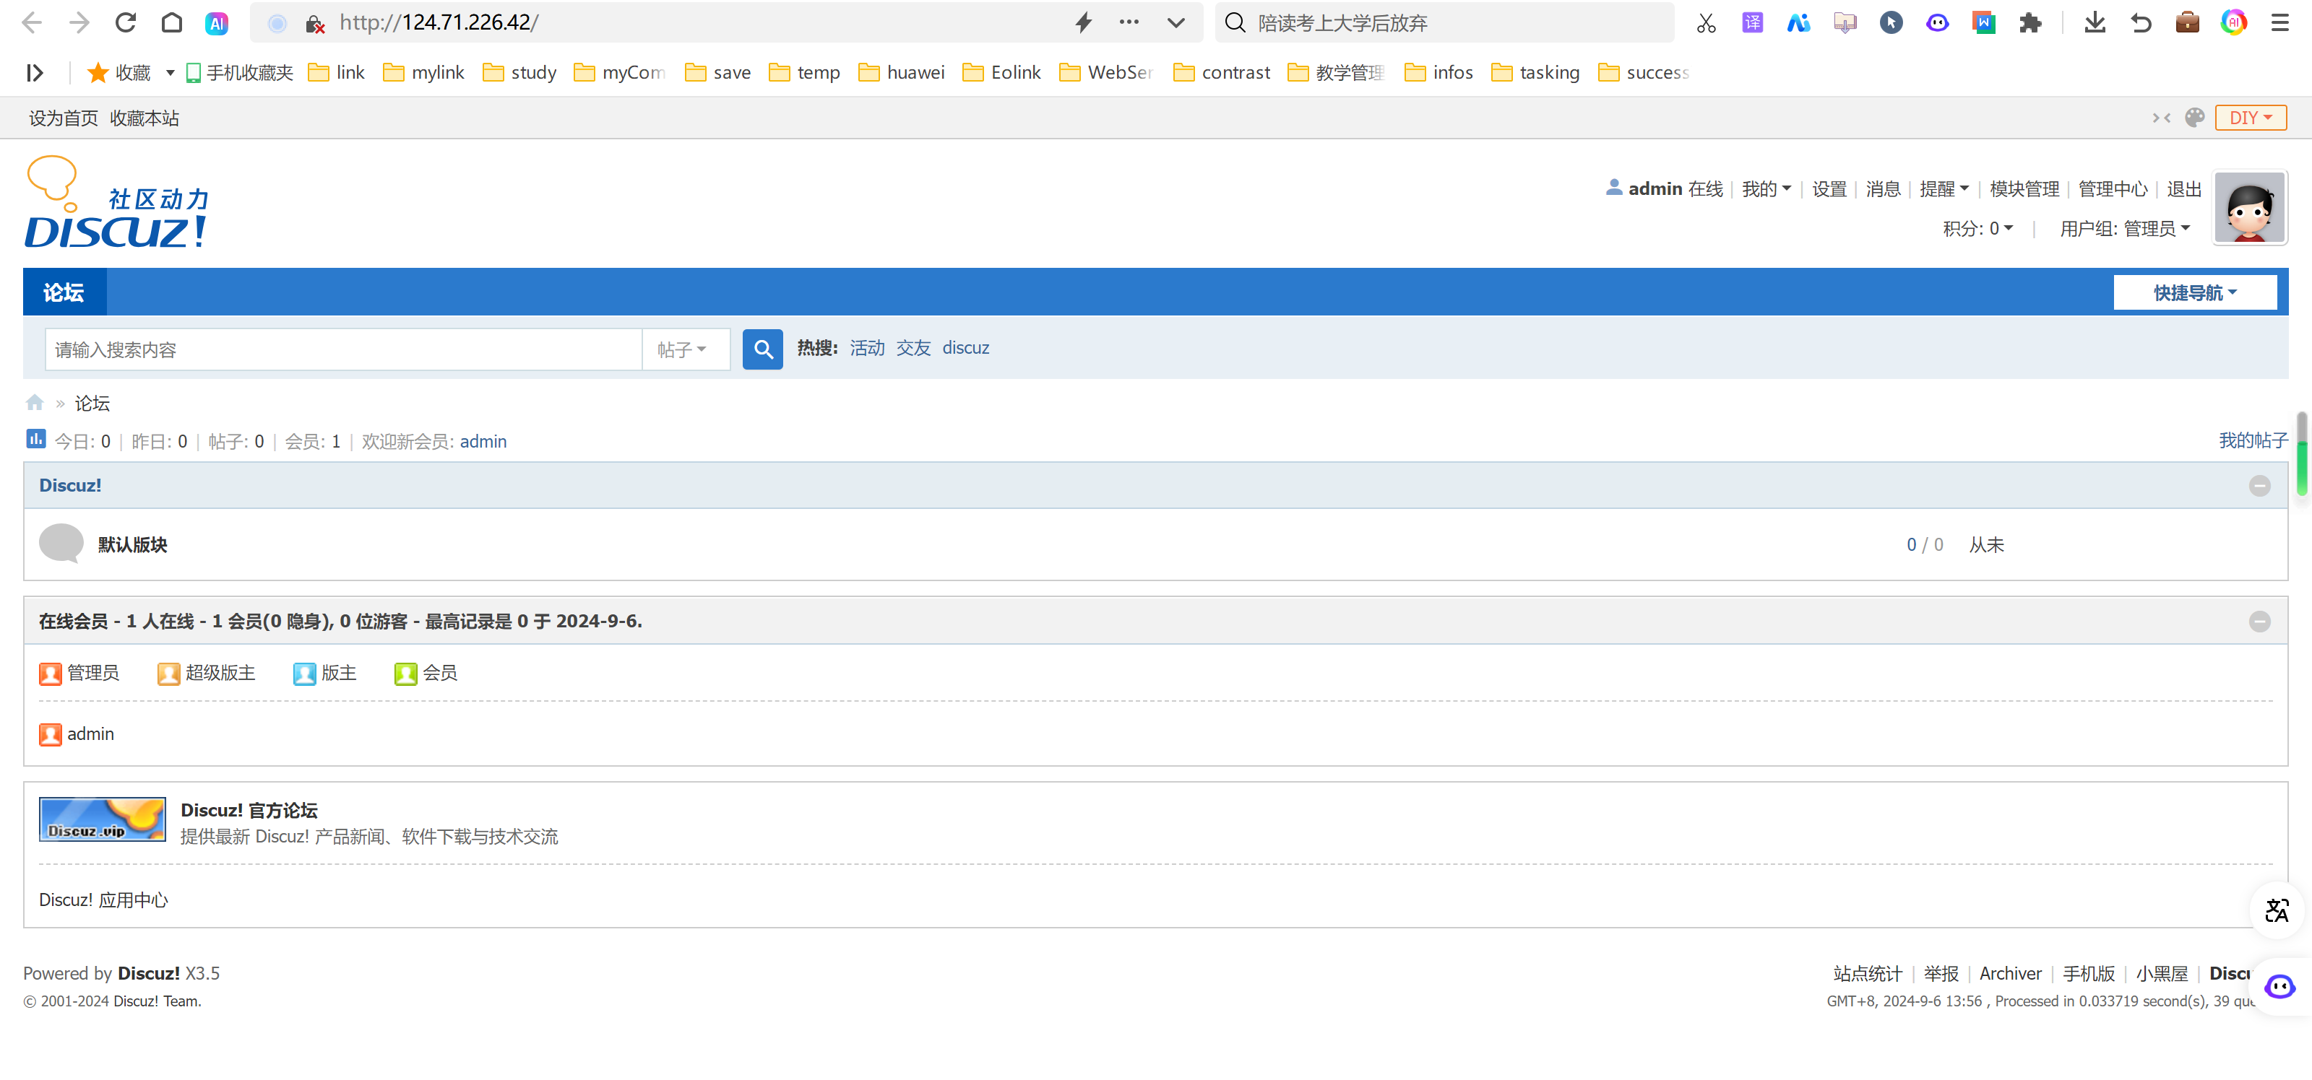The width and height of the screenshot is (2312, 1080).
Task: Open the huawei bookmark folder
Action: [901, 73]
